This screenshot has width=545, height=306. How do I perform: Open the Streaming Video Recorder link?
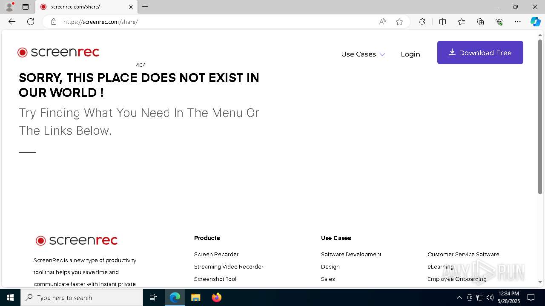tap(229, 266)
